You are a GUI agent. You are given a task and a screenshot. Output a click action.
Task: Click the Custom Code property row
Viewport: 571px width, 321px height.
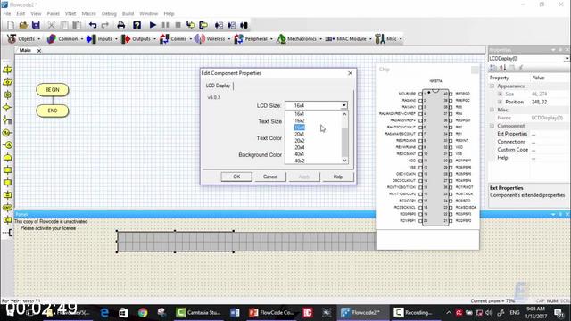pyautogui.click(x=529, y=150)
